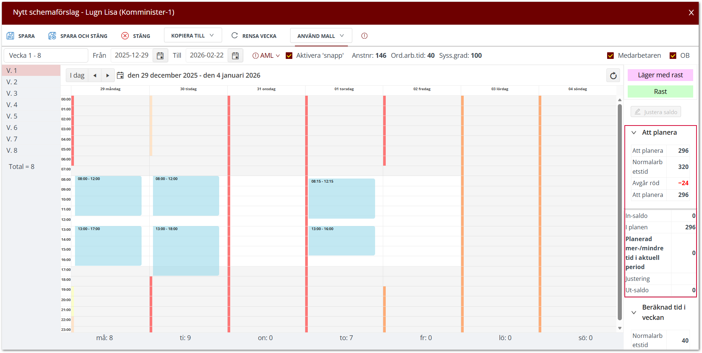Image resolution: width=702 pixels, height=353 pixels.
Task: Select week V. 2
Action: [x=31, y=82]
